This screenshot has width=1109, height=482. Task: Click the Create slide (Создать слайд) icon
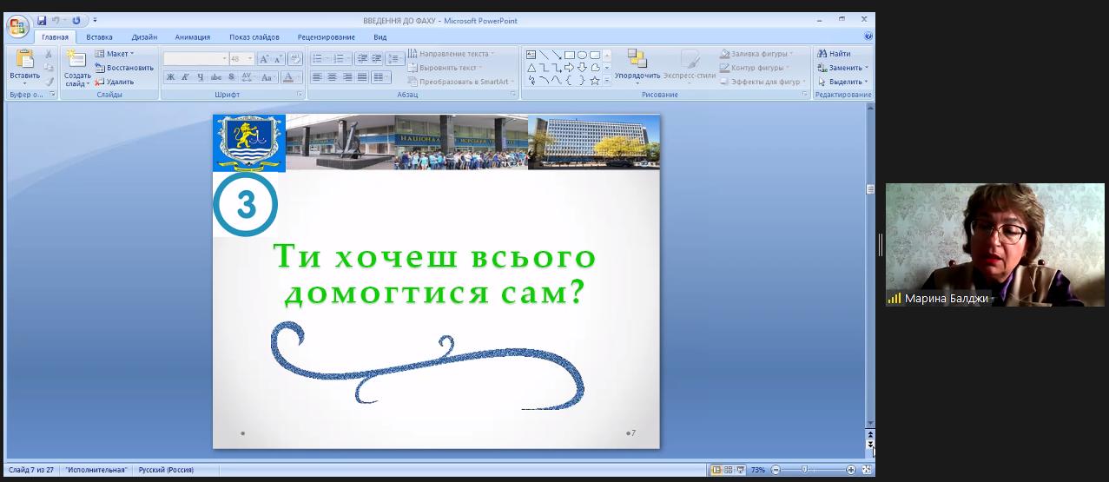(76, 59)
